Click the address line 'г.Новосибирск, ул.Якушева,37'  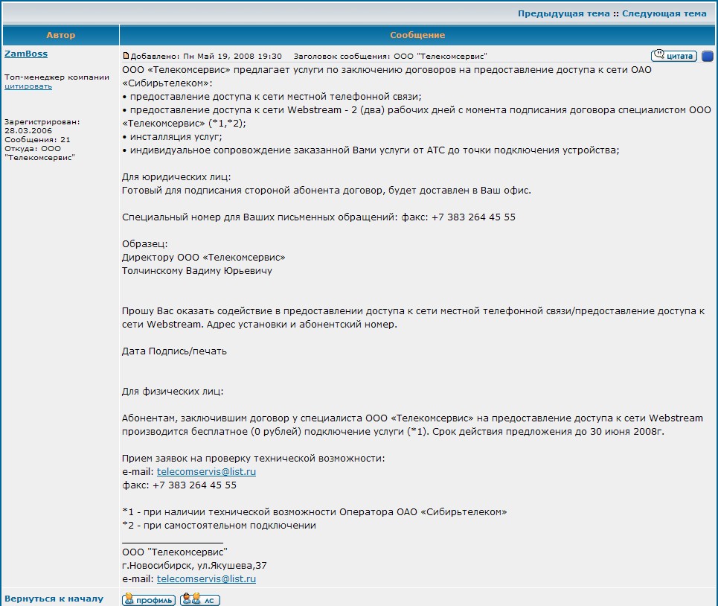pos(194,565)
